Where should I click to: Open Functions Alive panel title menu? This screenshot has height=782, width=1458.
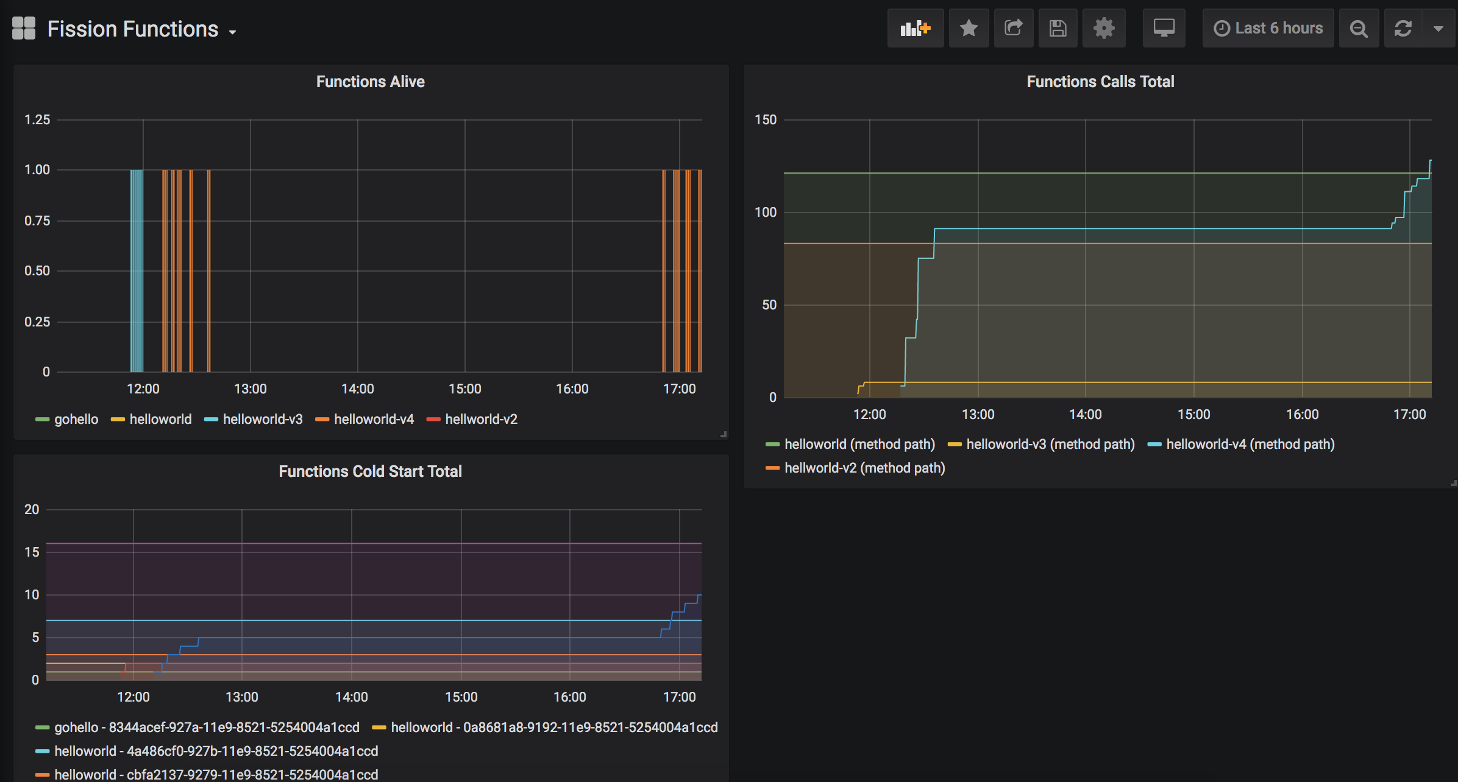click(370, 82)
